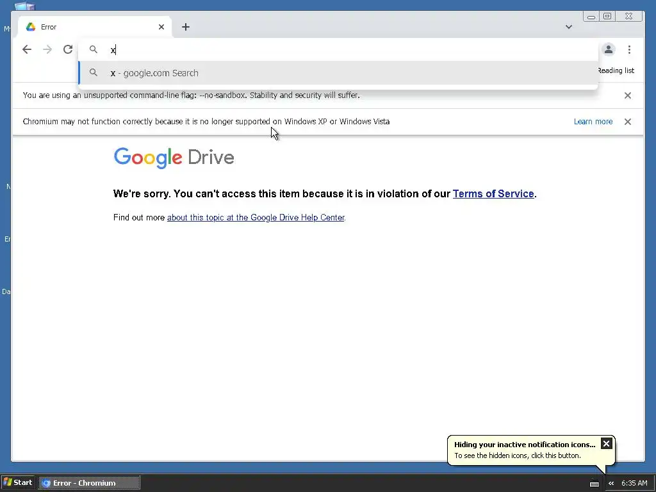Open the profile avatar icon
The height and width of the screenshot is (492, 656).
click(609, 49)
